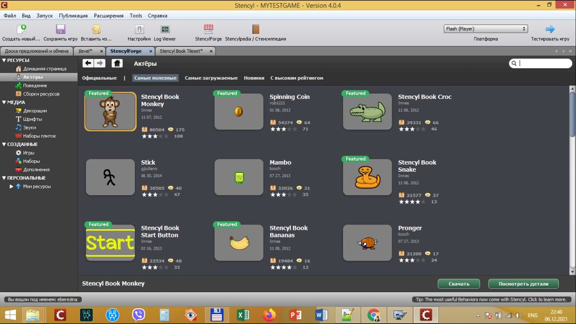Click the StencylForge home icon
The width and height of the screenshot is (576, 324).
(x=117, y=63)
